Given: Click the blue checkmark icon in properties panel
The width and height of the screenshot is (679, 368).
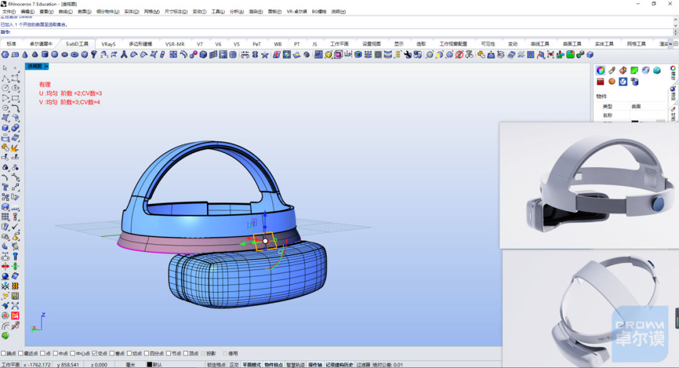Looking at the screenshot, I should point(622,81).
